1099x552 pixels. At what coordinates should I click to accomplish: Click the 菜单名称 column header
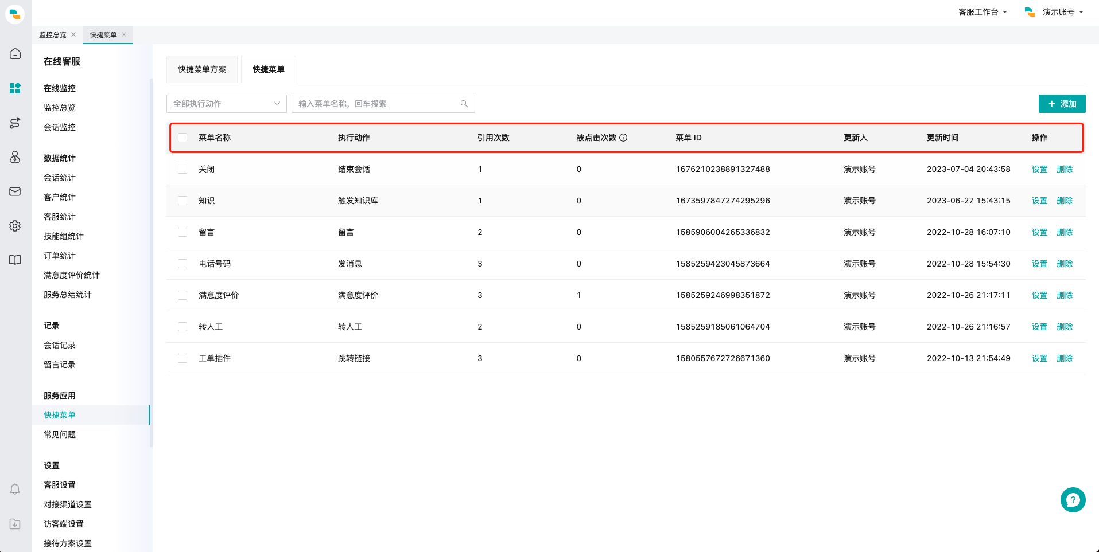click(215, 138)
